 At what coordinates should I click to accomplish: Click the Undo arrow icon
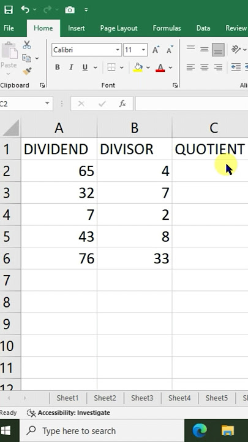(x=25, y=10)
